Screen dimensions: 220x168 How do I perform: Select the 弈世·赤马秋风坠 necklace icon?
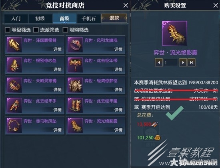point(14,126)
